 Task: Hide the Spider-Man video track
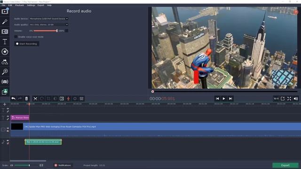tap(8, 128)
